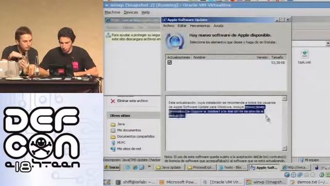This screenshot has width=330, height=186.
Task: Click the Inicio start button
Action: [112, 167]
